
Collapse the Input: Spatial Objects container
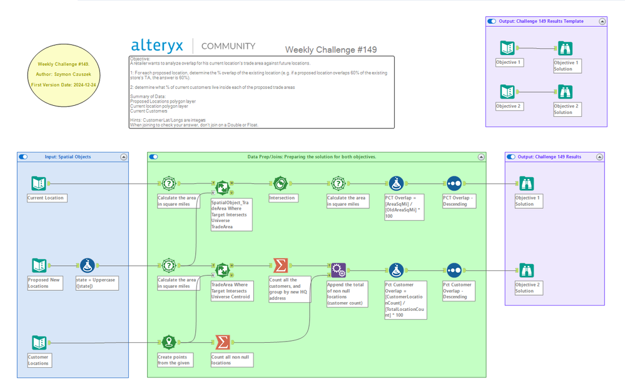click(x=124, y=157)
